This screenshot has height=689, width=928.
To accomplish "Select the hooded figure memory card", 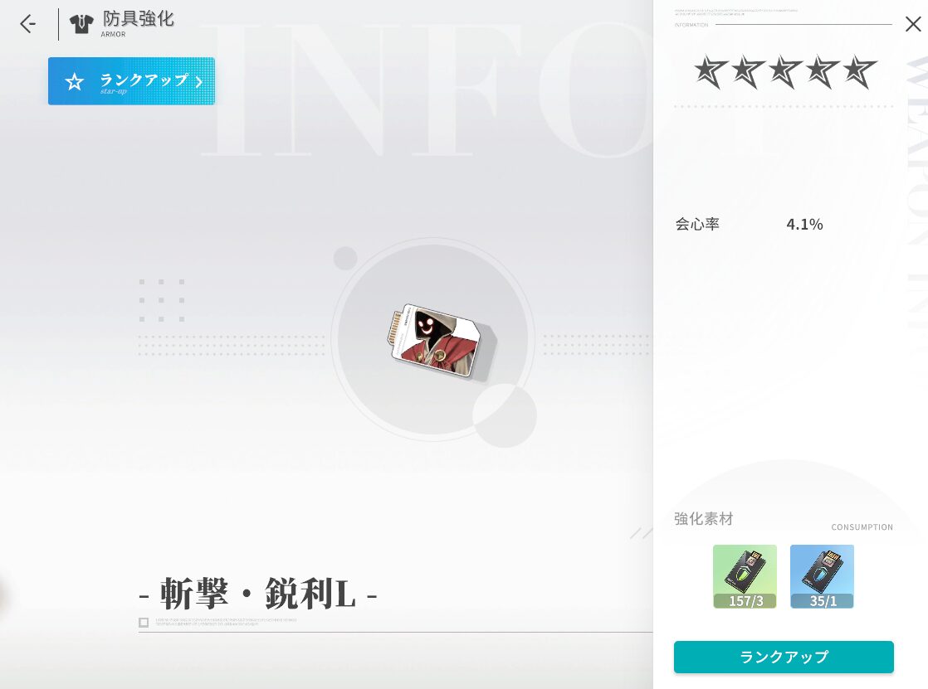I will tap(442, 342).
